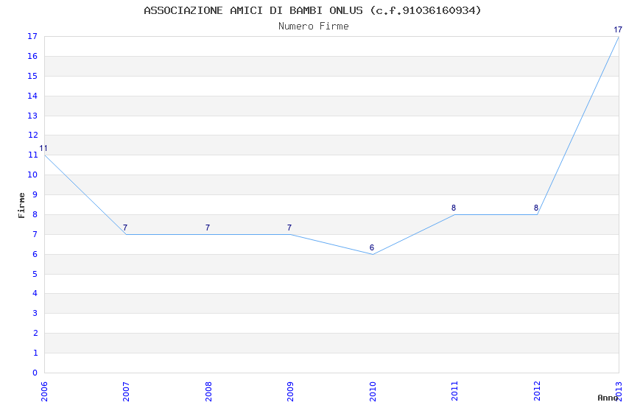Select the x-axis year 2012
Screen dimensions: 626x405
pos(537,391)
